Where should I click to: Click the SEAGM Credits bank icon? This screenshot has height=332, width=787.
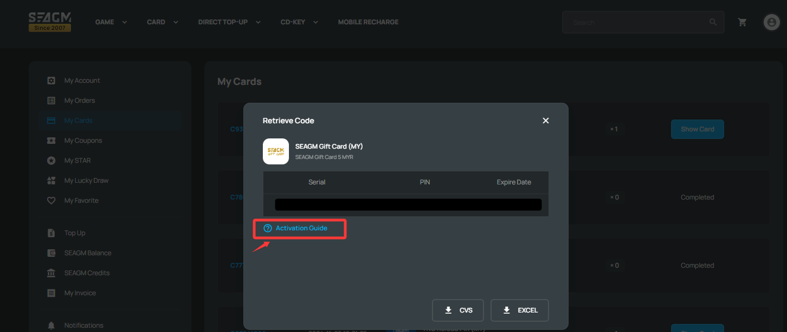pos(51,273)
